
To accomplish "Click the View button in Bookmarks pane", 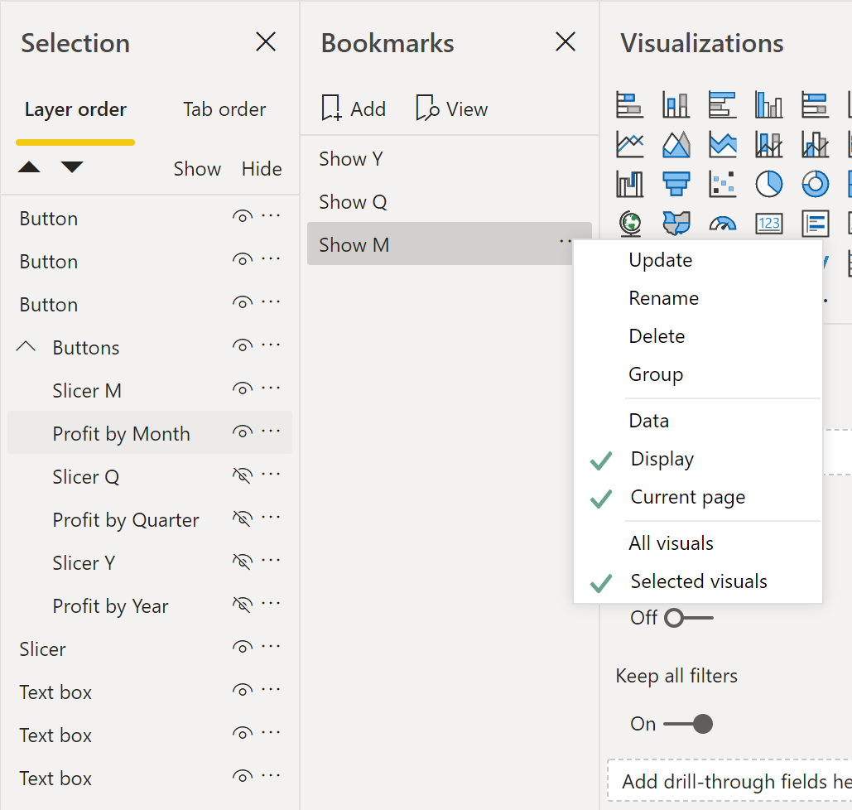I will coord(451,108).
